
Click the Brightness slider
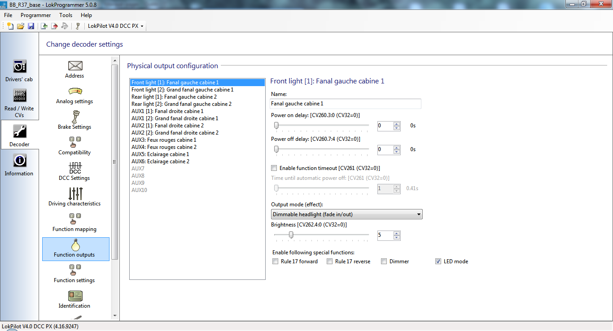click(x=321, y=235)
